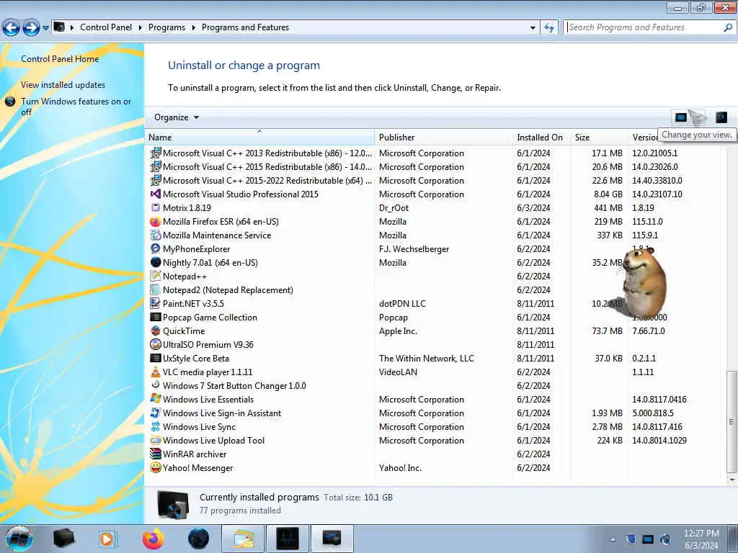Screen dimensions: 738x553
Task: Open Control Panel Home link
Action: (60, 59)
